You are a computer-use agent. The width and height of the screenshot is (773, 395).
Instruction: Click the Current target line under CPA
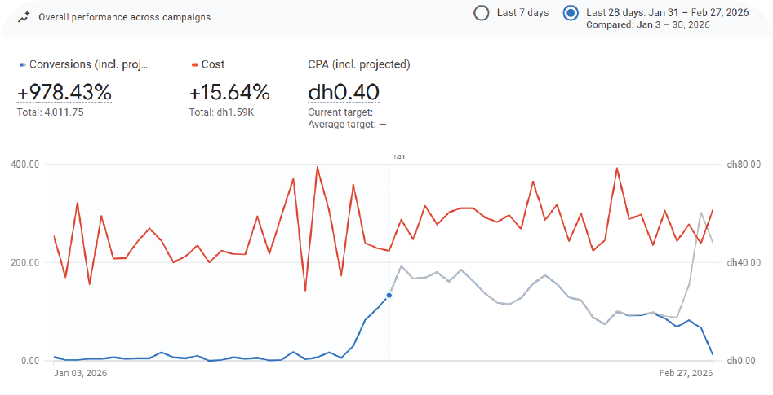click(x=345, y=112)
